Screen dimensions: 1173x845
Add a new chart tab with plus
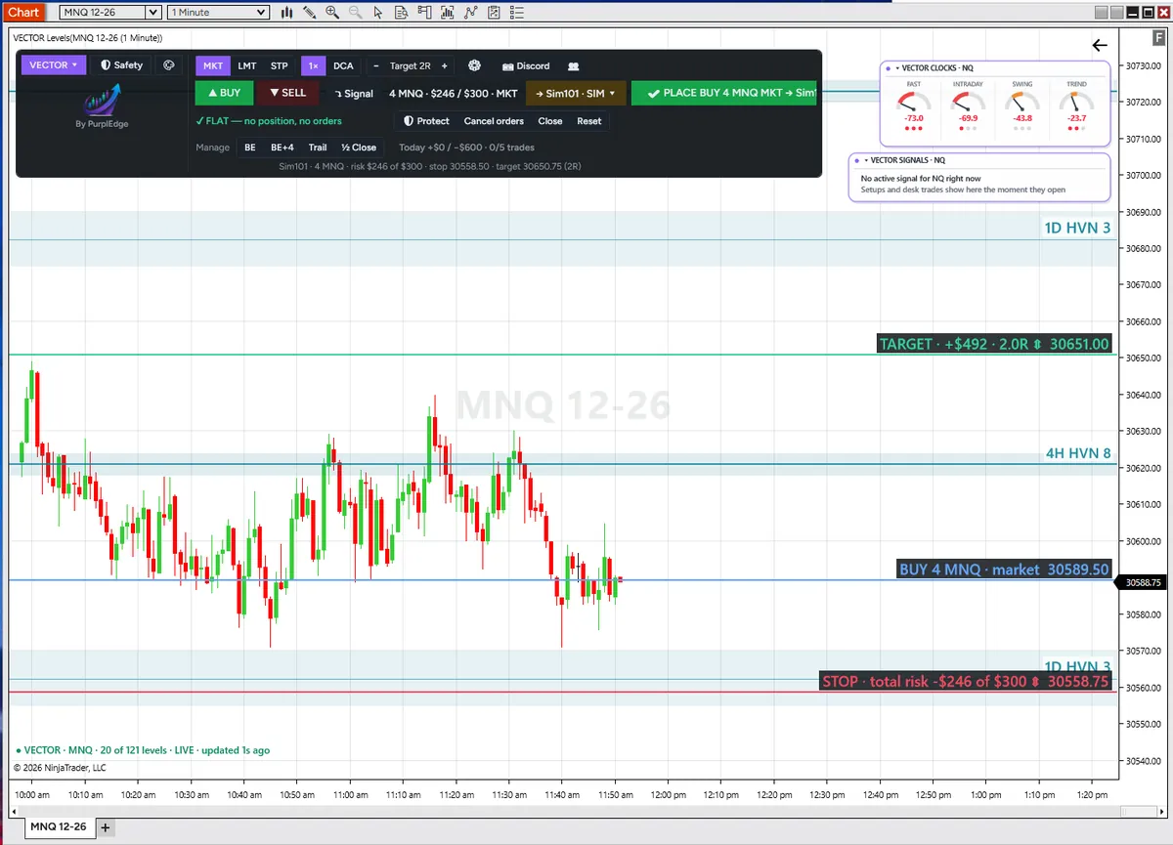(106, 827)
